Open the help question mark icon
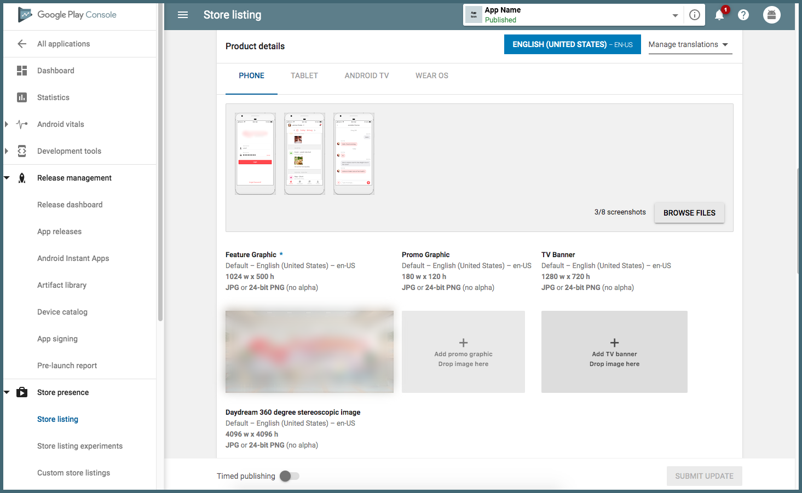The width and height of the screenshot is (802, 493). coord(743,15)
